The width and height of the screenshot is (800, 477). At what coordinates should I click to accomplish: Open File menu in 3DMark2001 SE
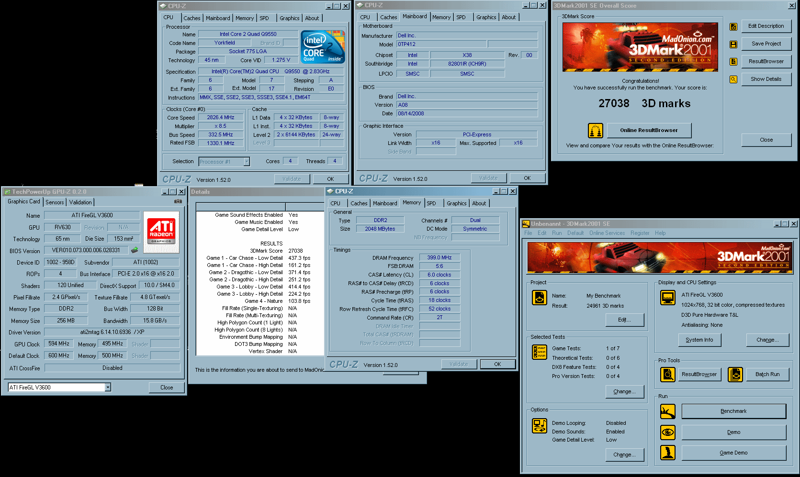pos(528,233)
